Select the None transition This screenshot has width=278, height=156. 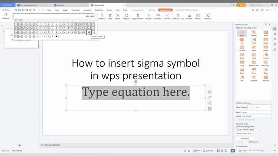pos(242,33)
